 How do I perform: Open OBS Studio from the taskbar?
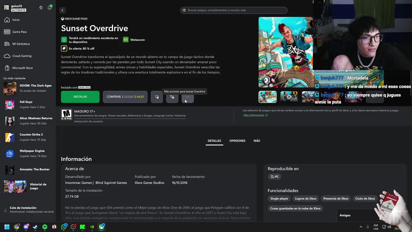pyautogui.click(x=73, y=227)
